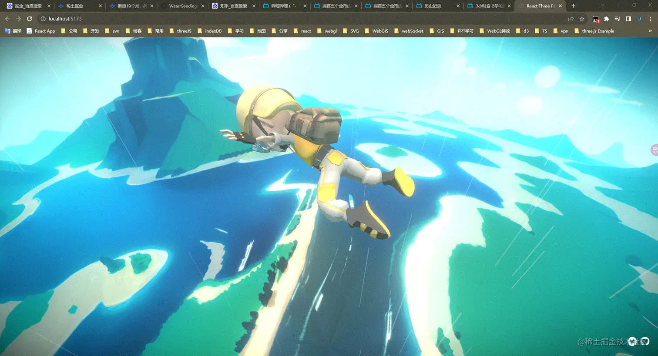Close the 稀土掘金 tab
This screenshot has width=658, height=356.
(x=101, y=6)
